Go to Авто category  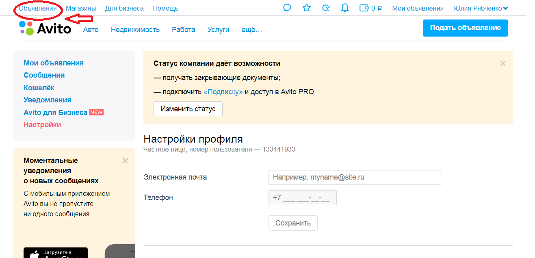coord(91,30)
